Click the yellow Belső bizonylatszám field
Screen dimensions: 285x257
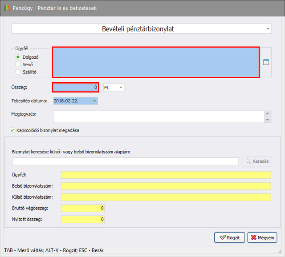pos(166,186)
